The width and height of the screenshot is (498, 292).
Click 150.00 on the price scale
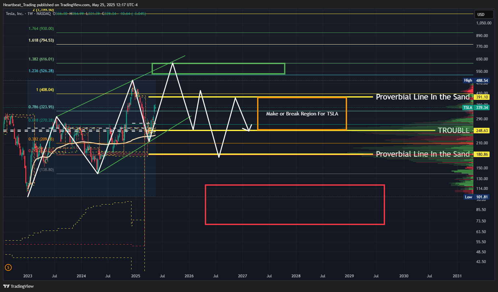[x=482, y=168]
